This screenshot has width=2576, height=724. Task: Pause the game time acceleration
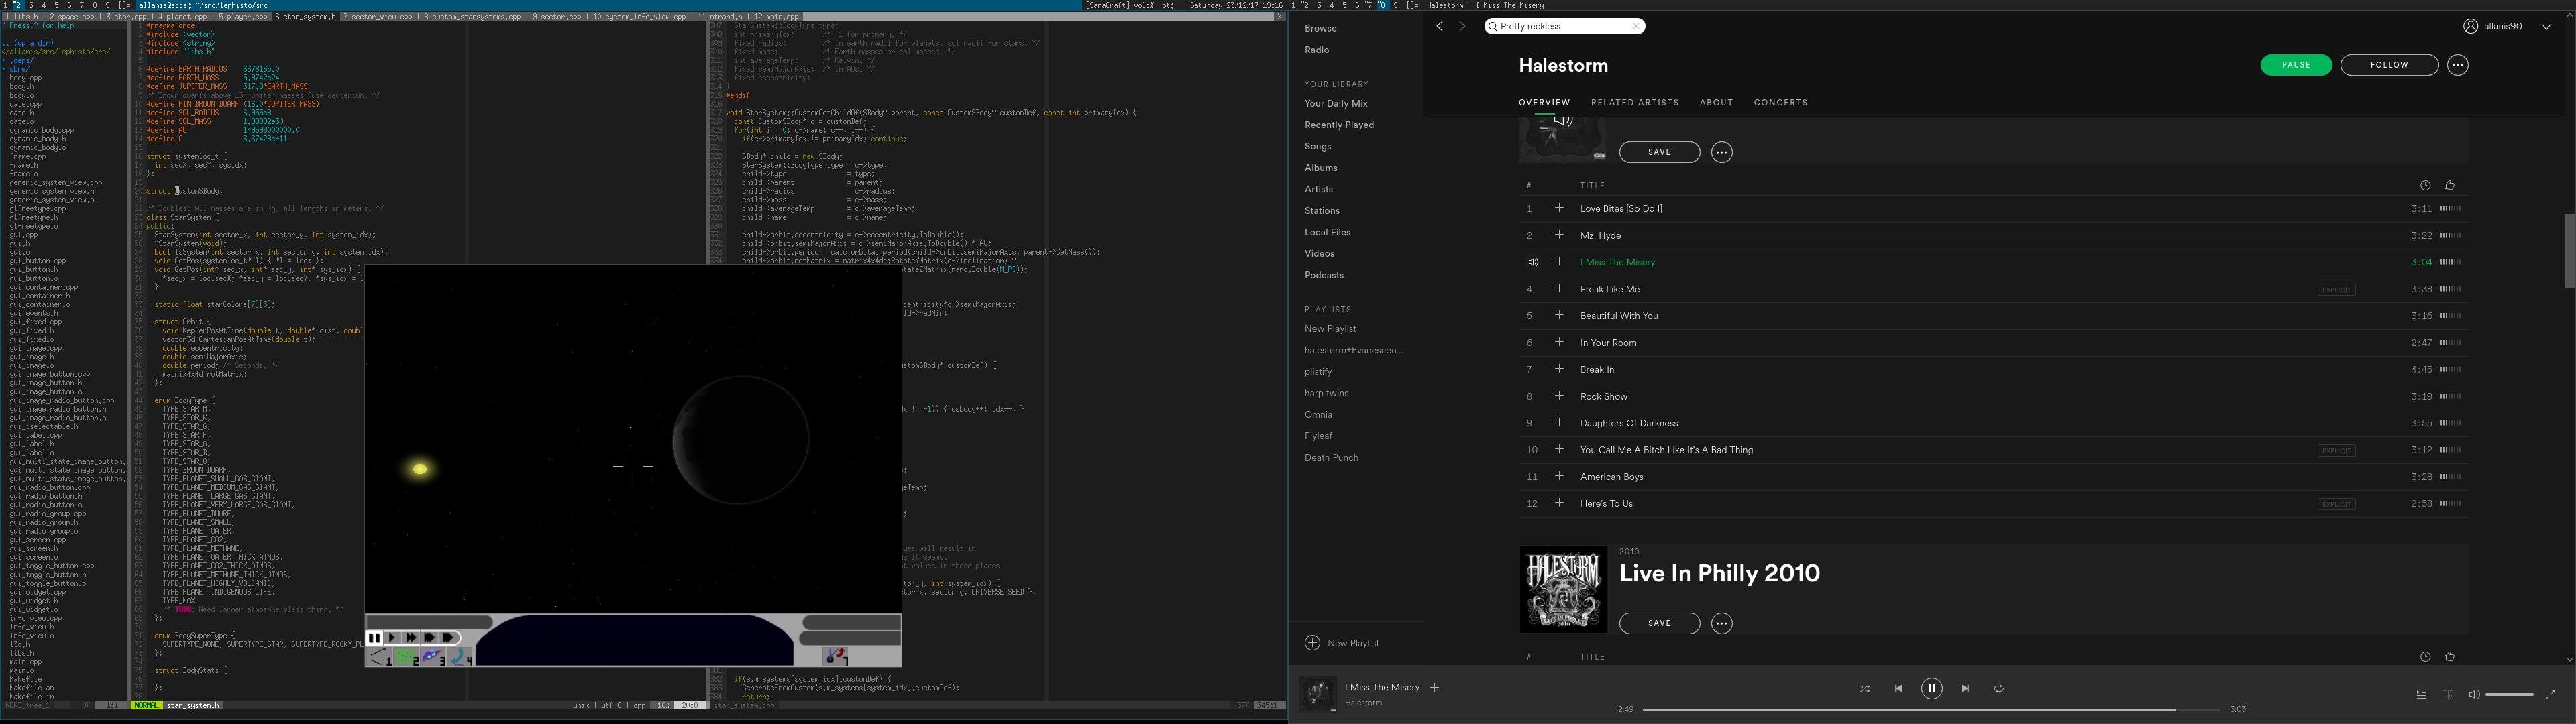coord(374,638)
